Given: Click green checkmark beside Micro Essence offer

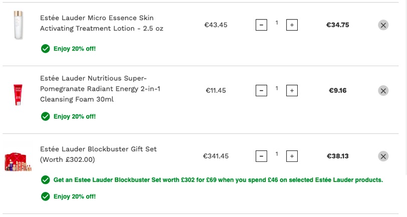Looking at the screenshot, I should (46, 49).
